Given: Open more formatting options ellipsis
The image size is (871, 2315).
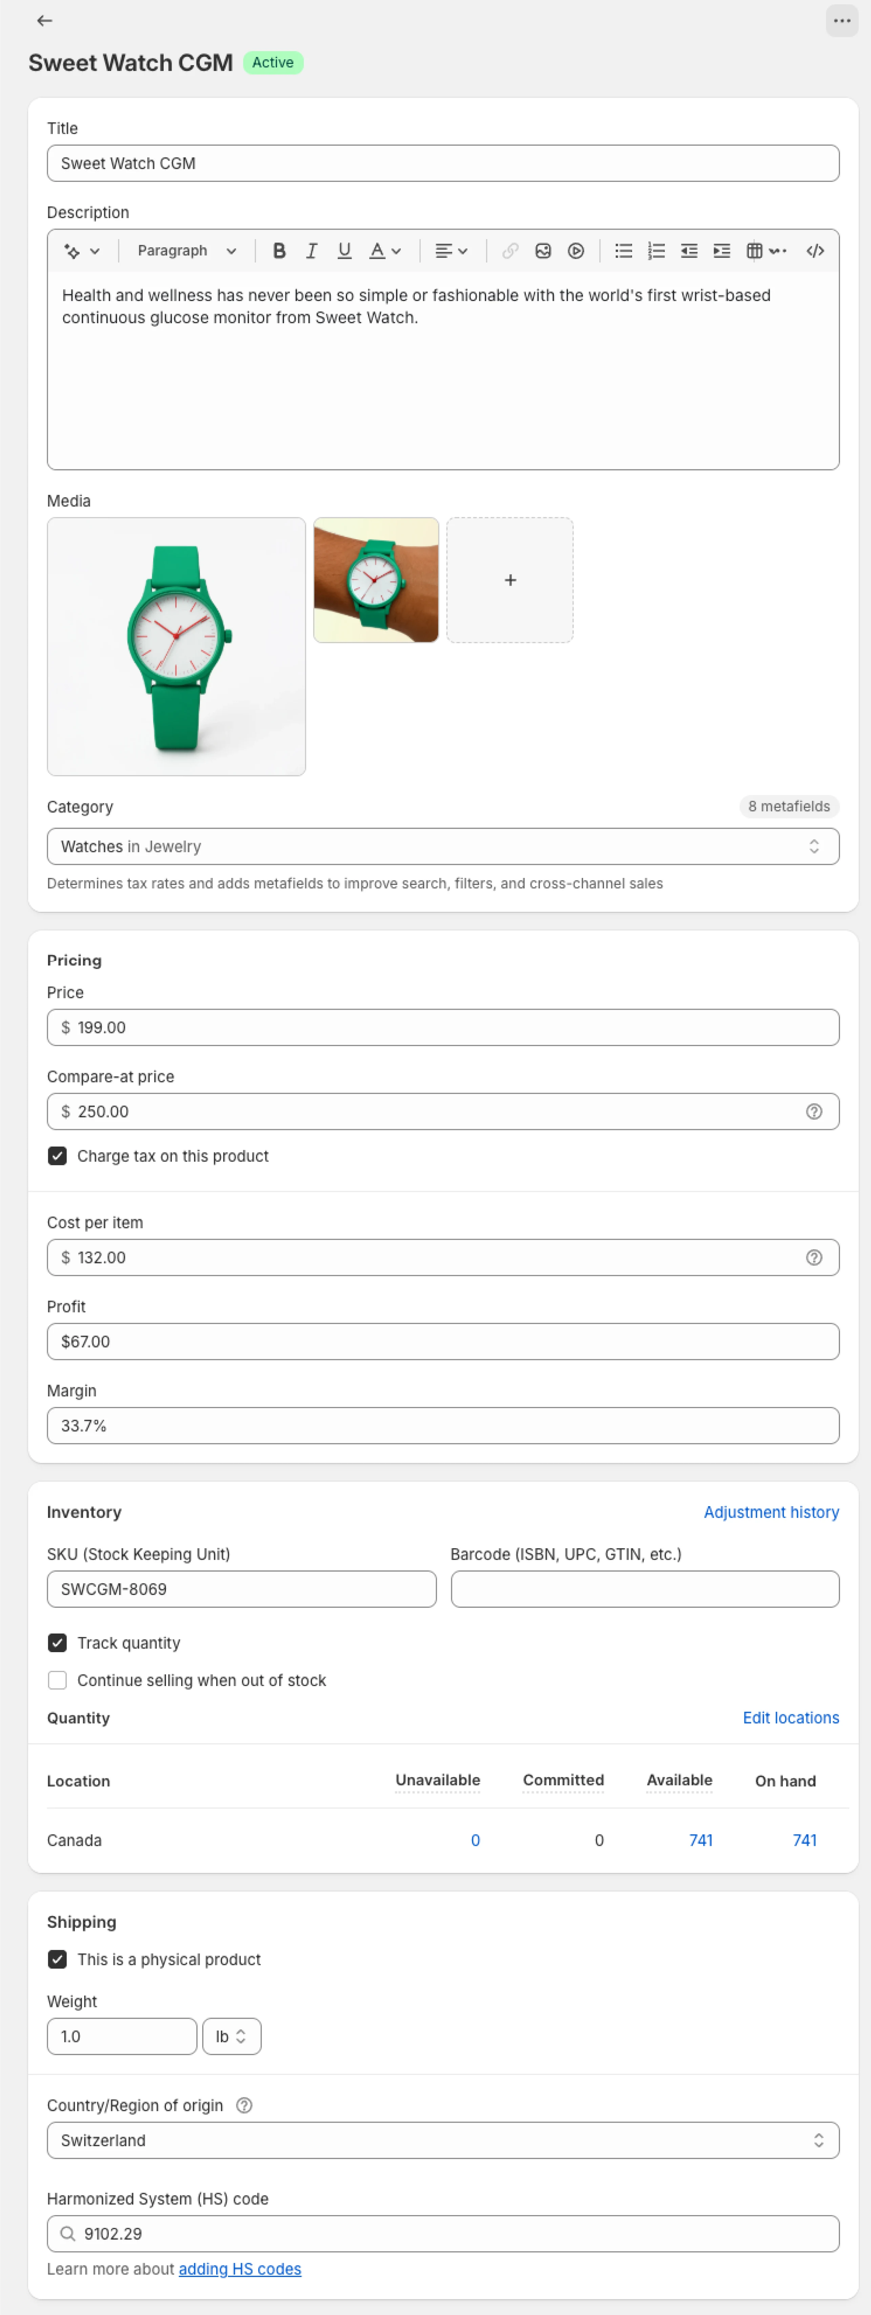Looking at the screenshot, I should click(779, 251).
